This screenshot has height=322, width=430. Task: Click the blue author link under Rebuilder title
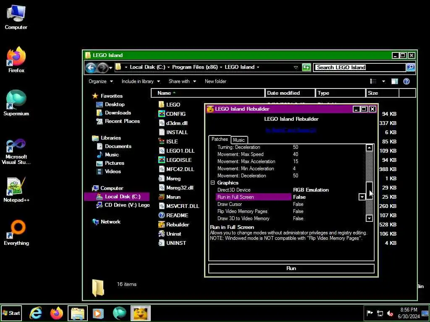coord(291,130)
